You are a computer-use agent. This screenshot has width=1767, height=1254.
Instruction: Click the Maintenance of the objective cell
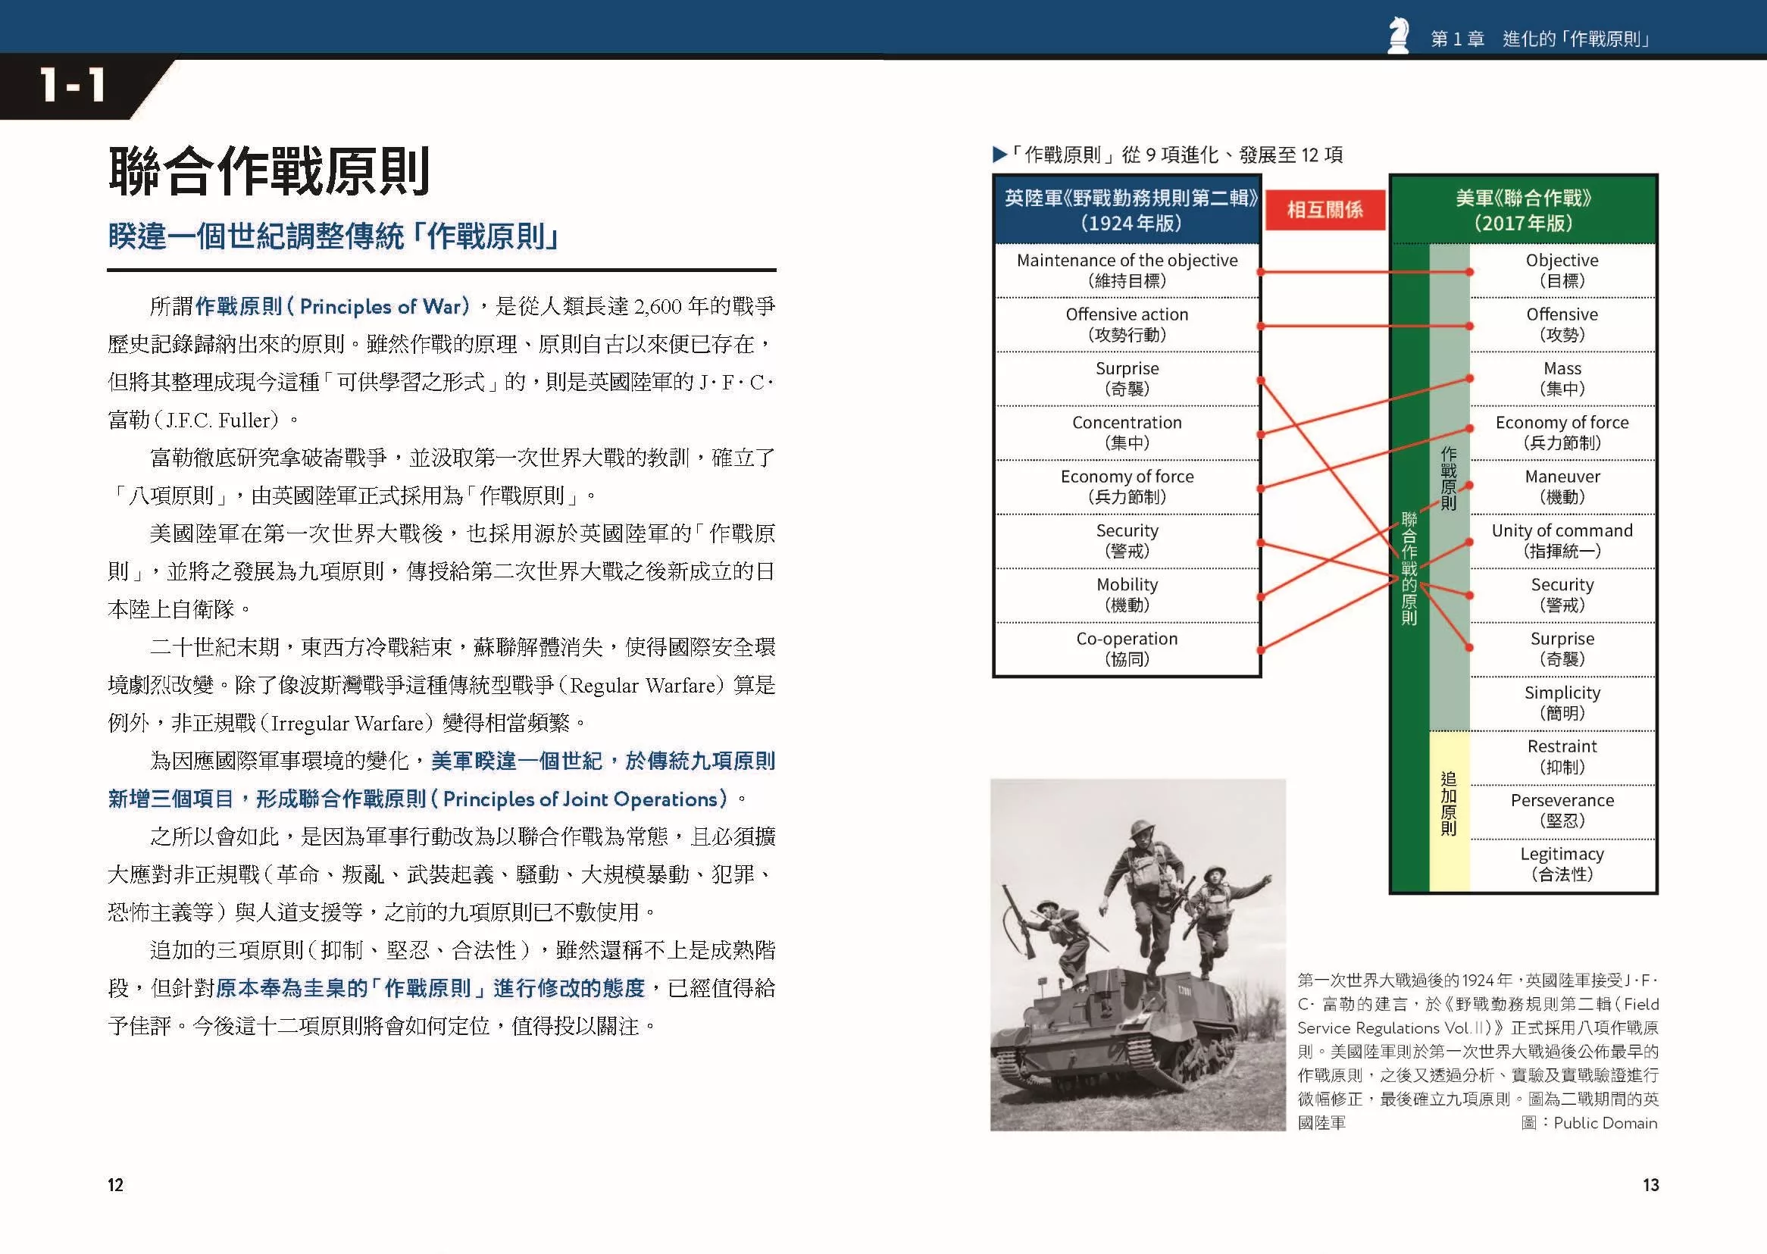pyautogui.click(x=1126, y=271)
